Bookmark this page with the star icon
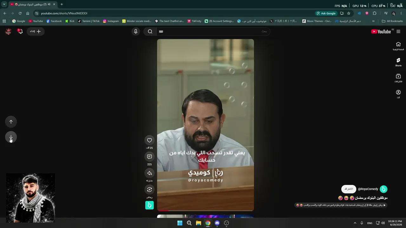The image size is (406, 228). 349,13
